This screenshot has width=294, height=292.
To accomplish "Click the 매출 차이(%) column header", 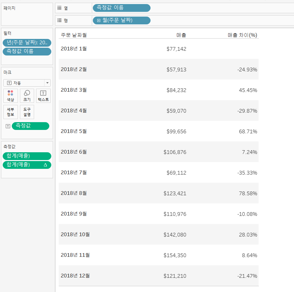I will (242, 35).
